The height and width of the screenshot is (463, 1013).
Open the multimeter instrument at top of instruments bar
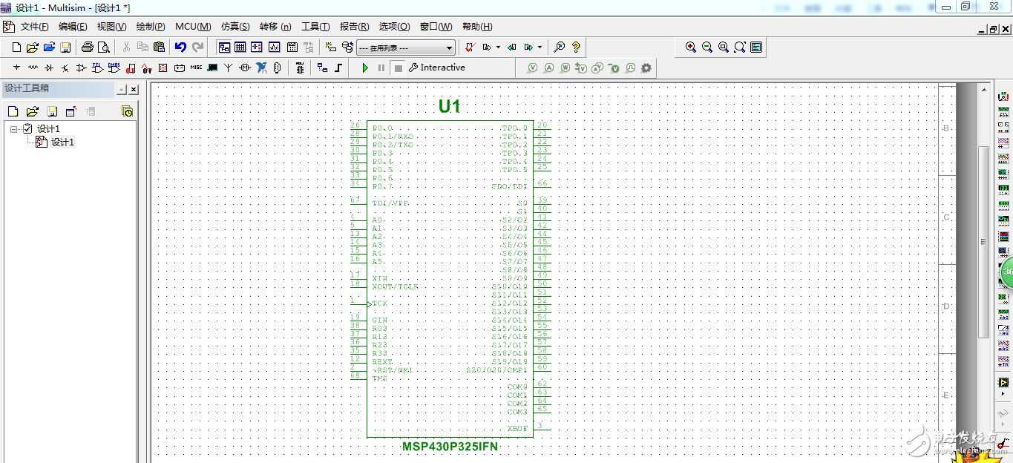[1003, 96]
